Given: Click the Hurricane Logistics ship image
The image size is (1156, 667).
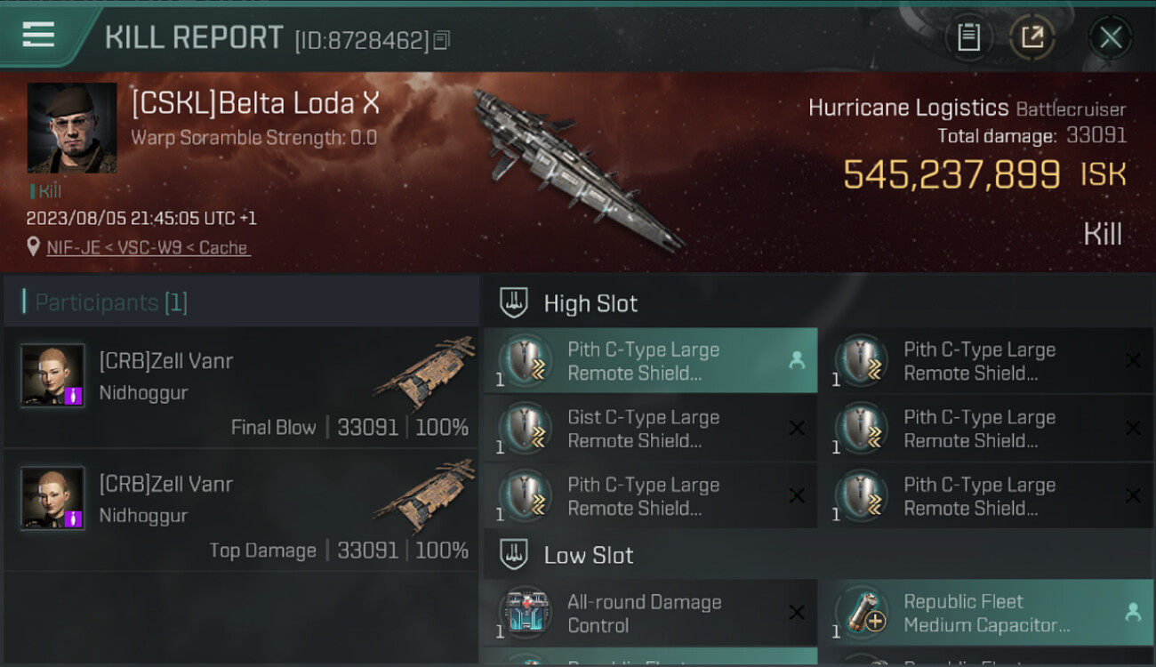Looking at the screenshot, I should pos(578,169).
